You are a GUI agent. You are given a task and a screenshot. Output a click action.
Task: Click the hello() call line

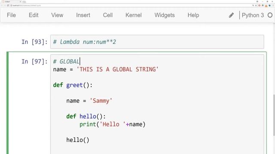[x=78, y=140]
